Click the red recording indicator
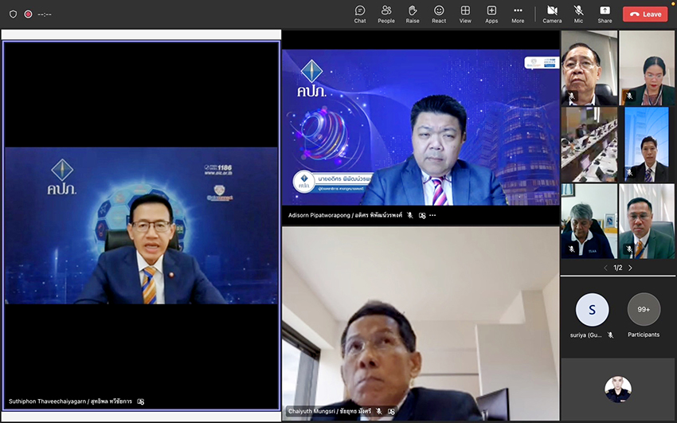 click(x=28, y=14)
